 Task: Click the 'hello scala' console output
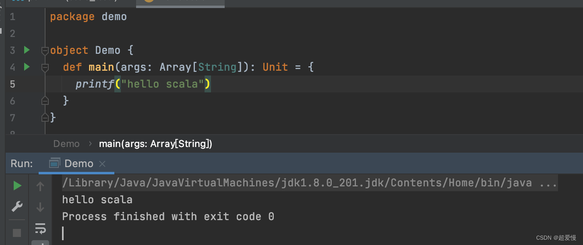click(x=97, y=200)
